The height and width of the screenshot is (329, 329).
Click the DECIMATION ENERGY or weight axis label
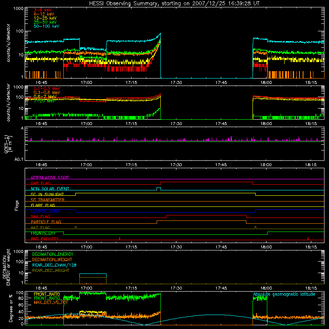pyautogui.click(x=6, y=267)
